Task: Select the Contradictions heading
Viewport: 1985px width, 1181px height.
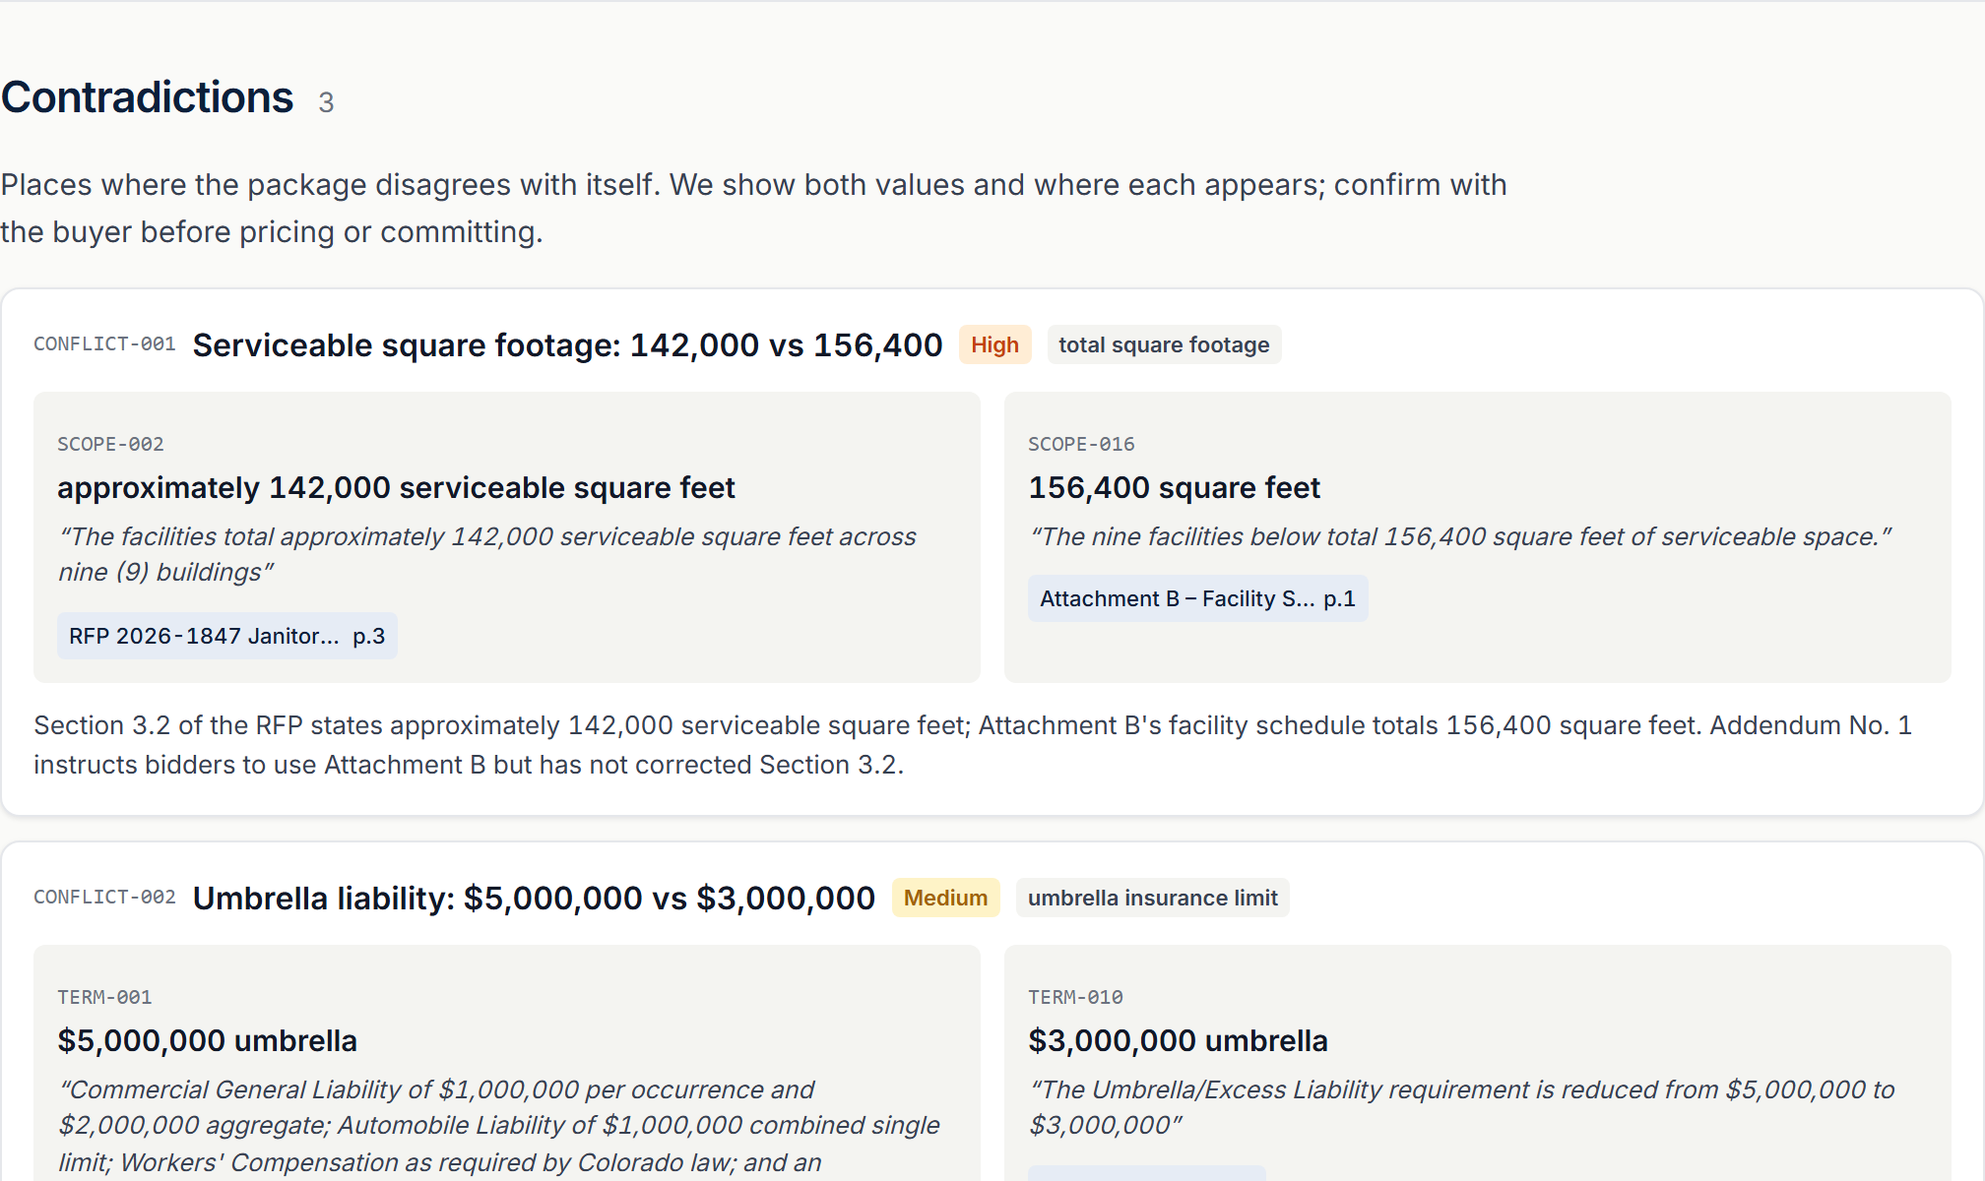Action: [x=147, y=97]
